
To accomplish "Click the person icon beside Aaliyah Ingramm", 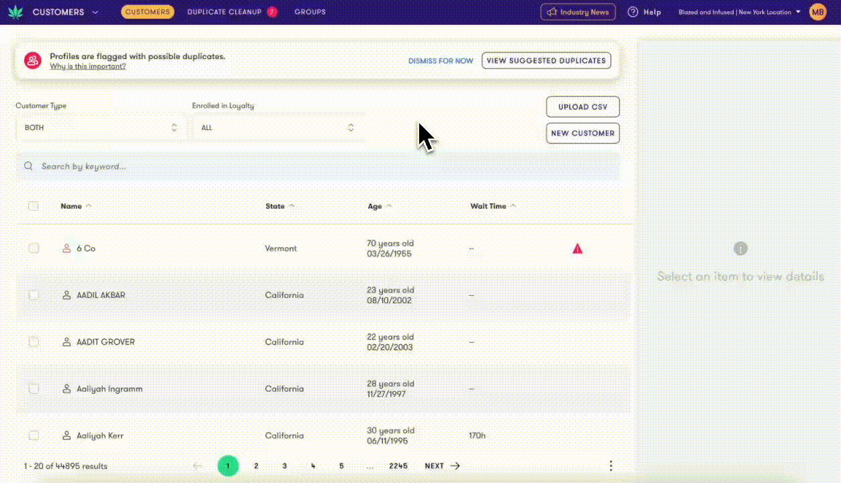I will coord(67,389).
